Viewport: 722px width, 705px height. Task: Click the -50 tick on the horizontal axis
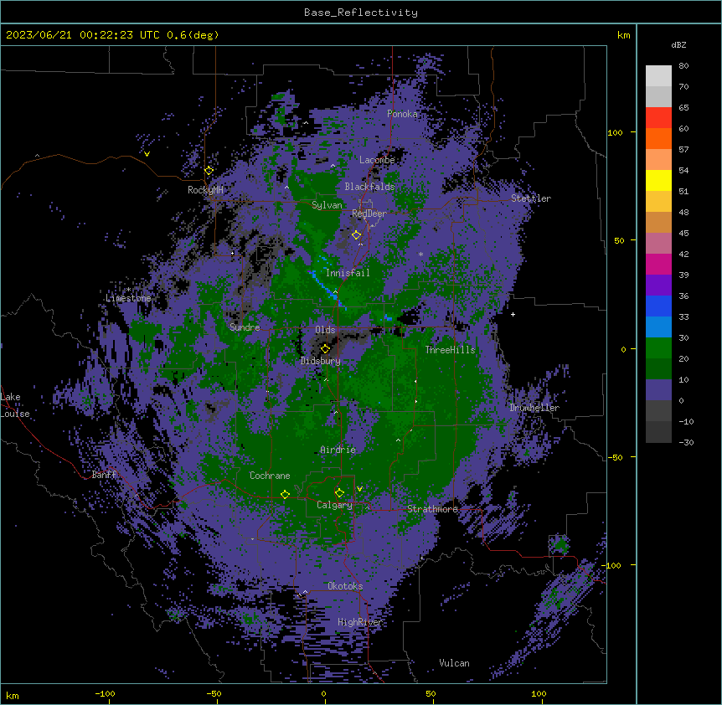pyautogui.click(x=214, y=693)
